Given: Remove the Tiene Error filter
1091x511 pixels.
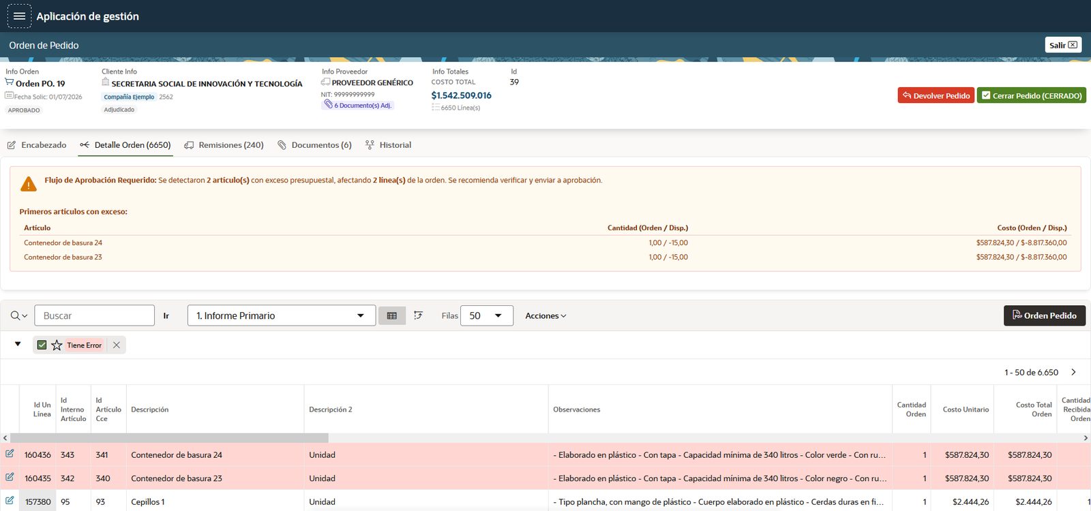Looking at the screenshot, I should [x=117, y=345].
